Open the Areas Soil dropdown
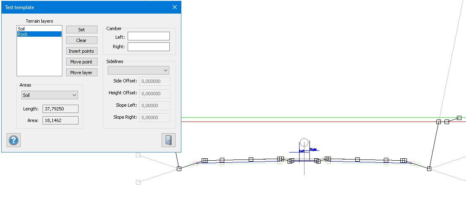The width and height of the screenshot is (466, 197). tap(50, 95)
